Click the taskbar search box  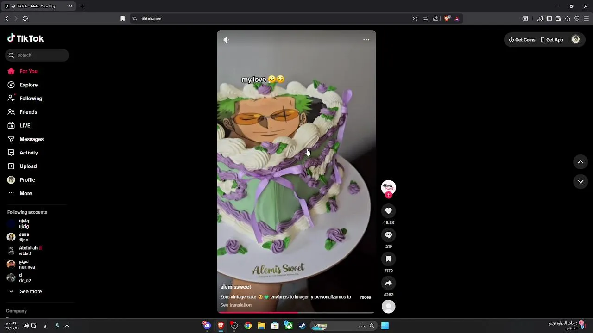pyautogui.click(x=343, y=326)
